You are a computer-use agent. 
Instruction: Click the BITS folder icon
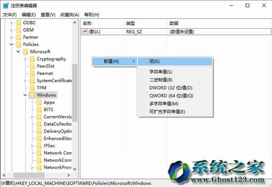click(x=39, y=110)
